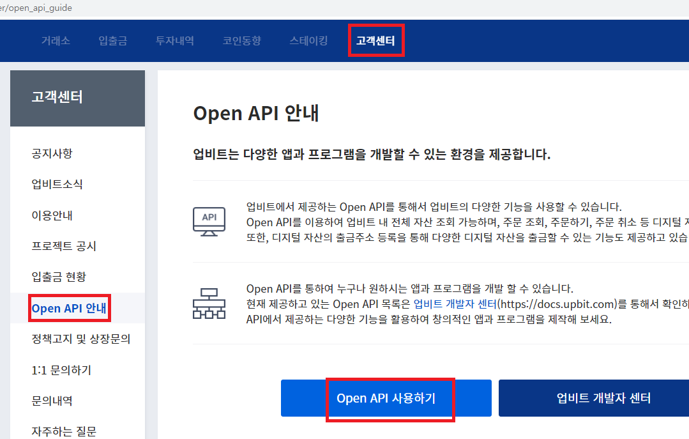Open 이용안내 sidebar entry
689x439 pixels.
click(x=52, y=215)
